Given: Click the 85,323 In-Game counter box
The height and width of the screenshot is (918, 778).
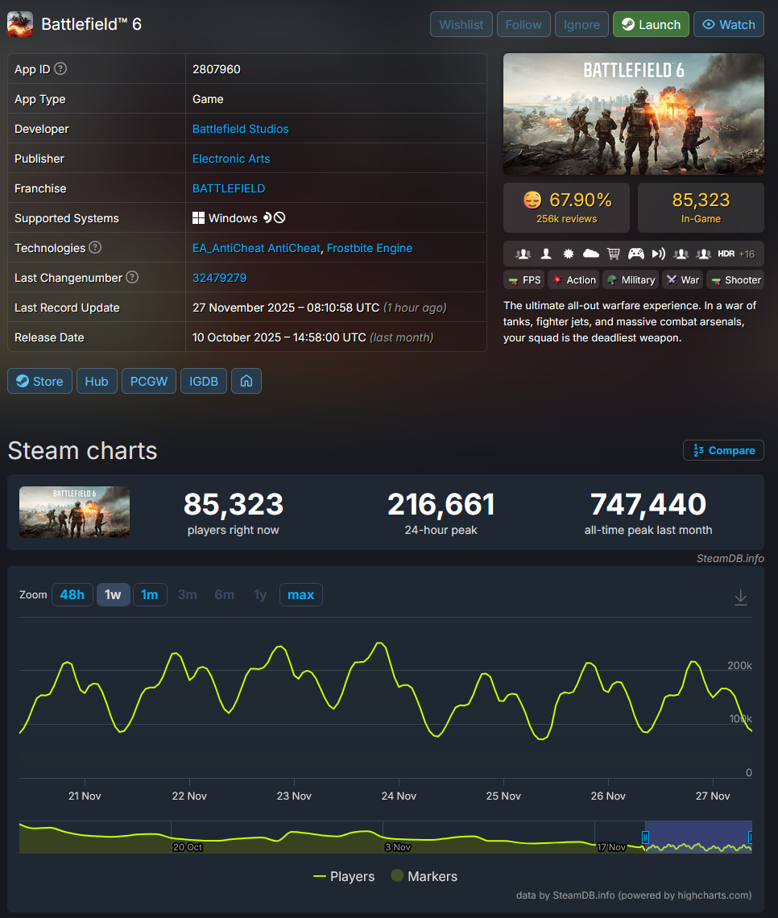Looking at the screenshot, I should click(701, 208).
